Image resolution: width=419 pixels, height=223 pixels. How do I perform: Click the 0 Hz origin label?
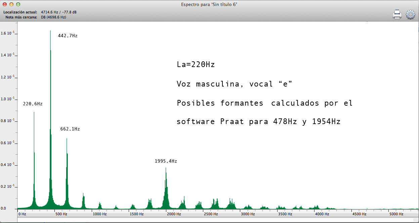click(22, 214)
